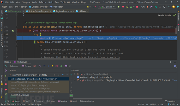Open Problems tool window
The image size is (180, 106).
pos(38,101)
